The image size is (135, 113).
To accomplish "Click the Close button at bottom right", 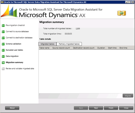I will coord(126,108).
